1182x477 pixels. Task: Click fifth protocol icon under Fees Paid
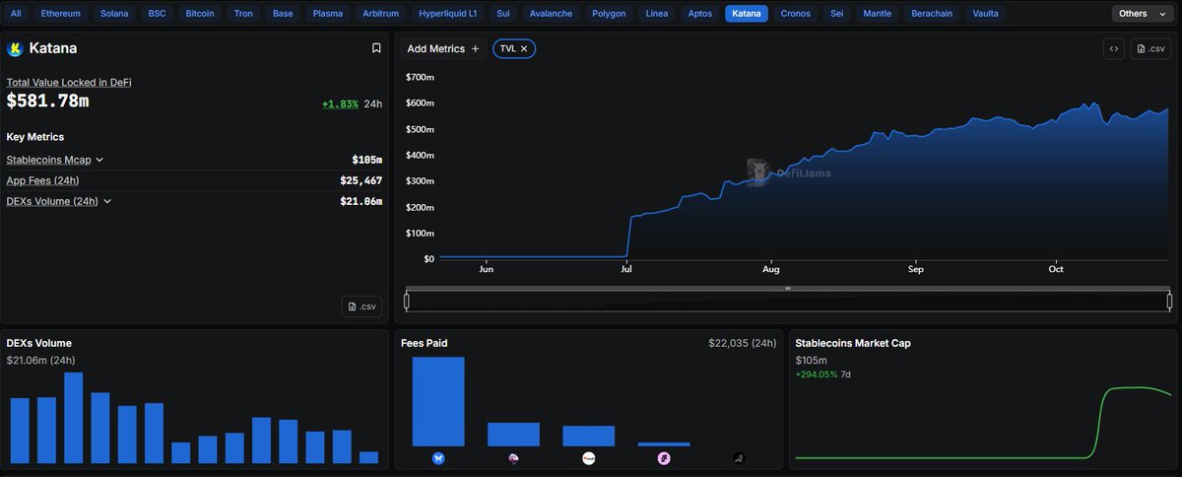pyautogui.click(x=739, y=458)
